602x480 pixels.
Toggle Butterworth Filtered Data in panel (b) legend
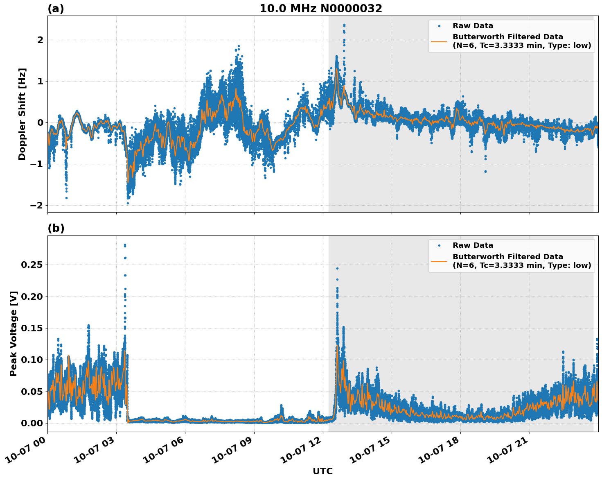pyautogui.click(x=507, y=257)
